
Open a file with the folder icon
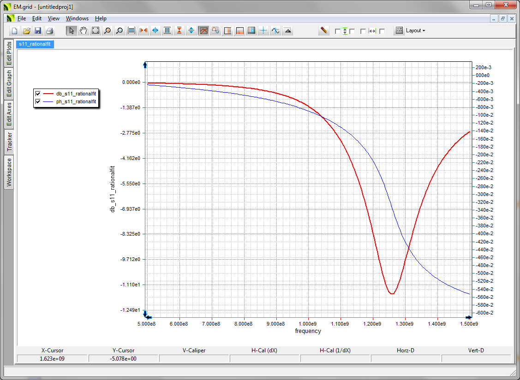coord(26,31)
